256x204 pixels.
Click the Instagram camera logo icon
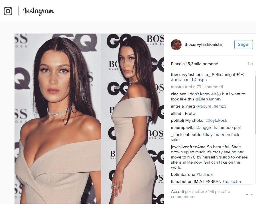pos(8,11)
